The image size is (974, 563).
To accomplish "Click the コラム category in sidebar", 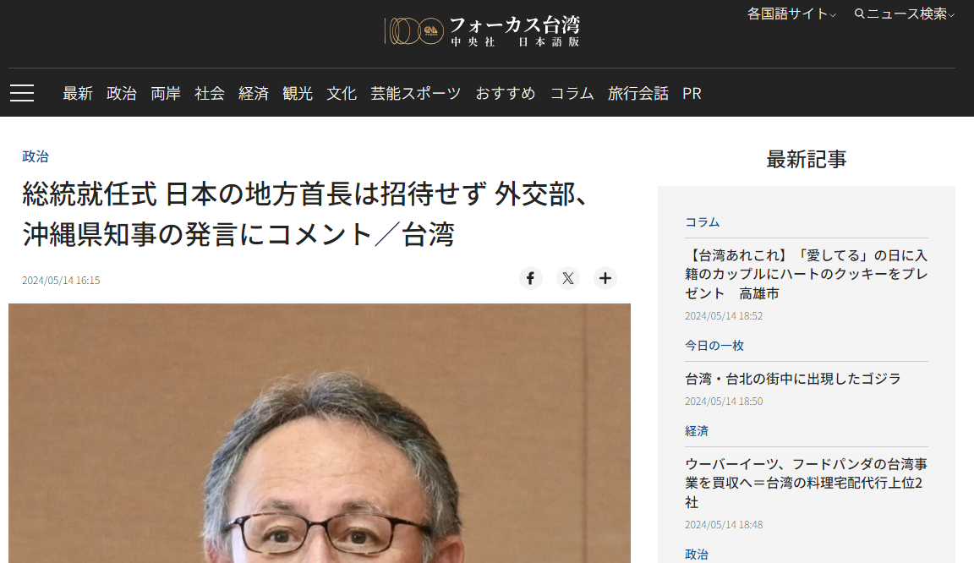I will pyautogui.click(x=702, y=221).
